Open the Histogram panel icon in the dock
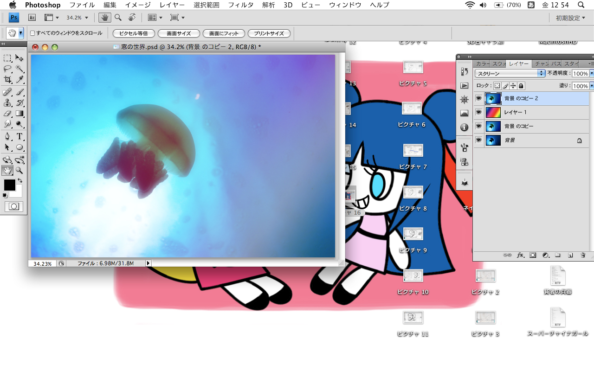594x371 pixels. tap(464, 114)
